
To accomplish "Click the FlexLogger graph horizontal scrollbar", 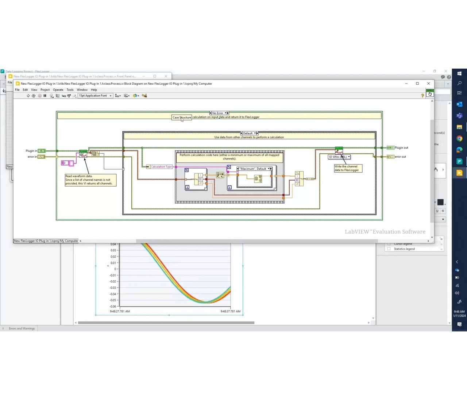I will pyautogui.click(x=166, y=323).
